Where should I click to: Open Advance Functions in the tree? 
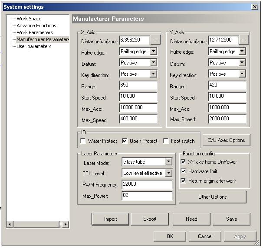(36, 26)
